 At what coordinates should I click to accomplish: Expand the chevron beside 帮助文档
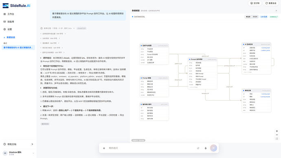point(32,144)
